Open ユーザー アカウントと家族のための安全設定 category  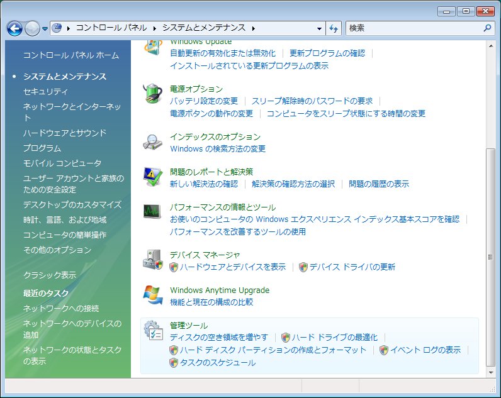tap(74, 184)
